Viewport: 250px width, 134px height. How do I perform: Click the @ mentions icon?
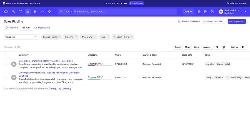point(199,12)
